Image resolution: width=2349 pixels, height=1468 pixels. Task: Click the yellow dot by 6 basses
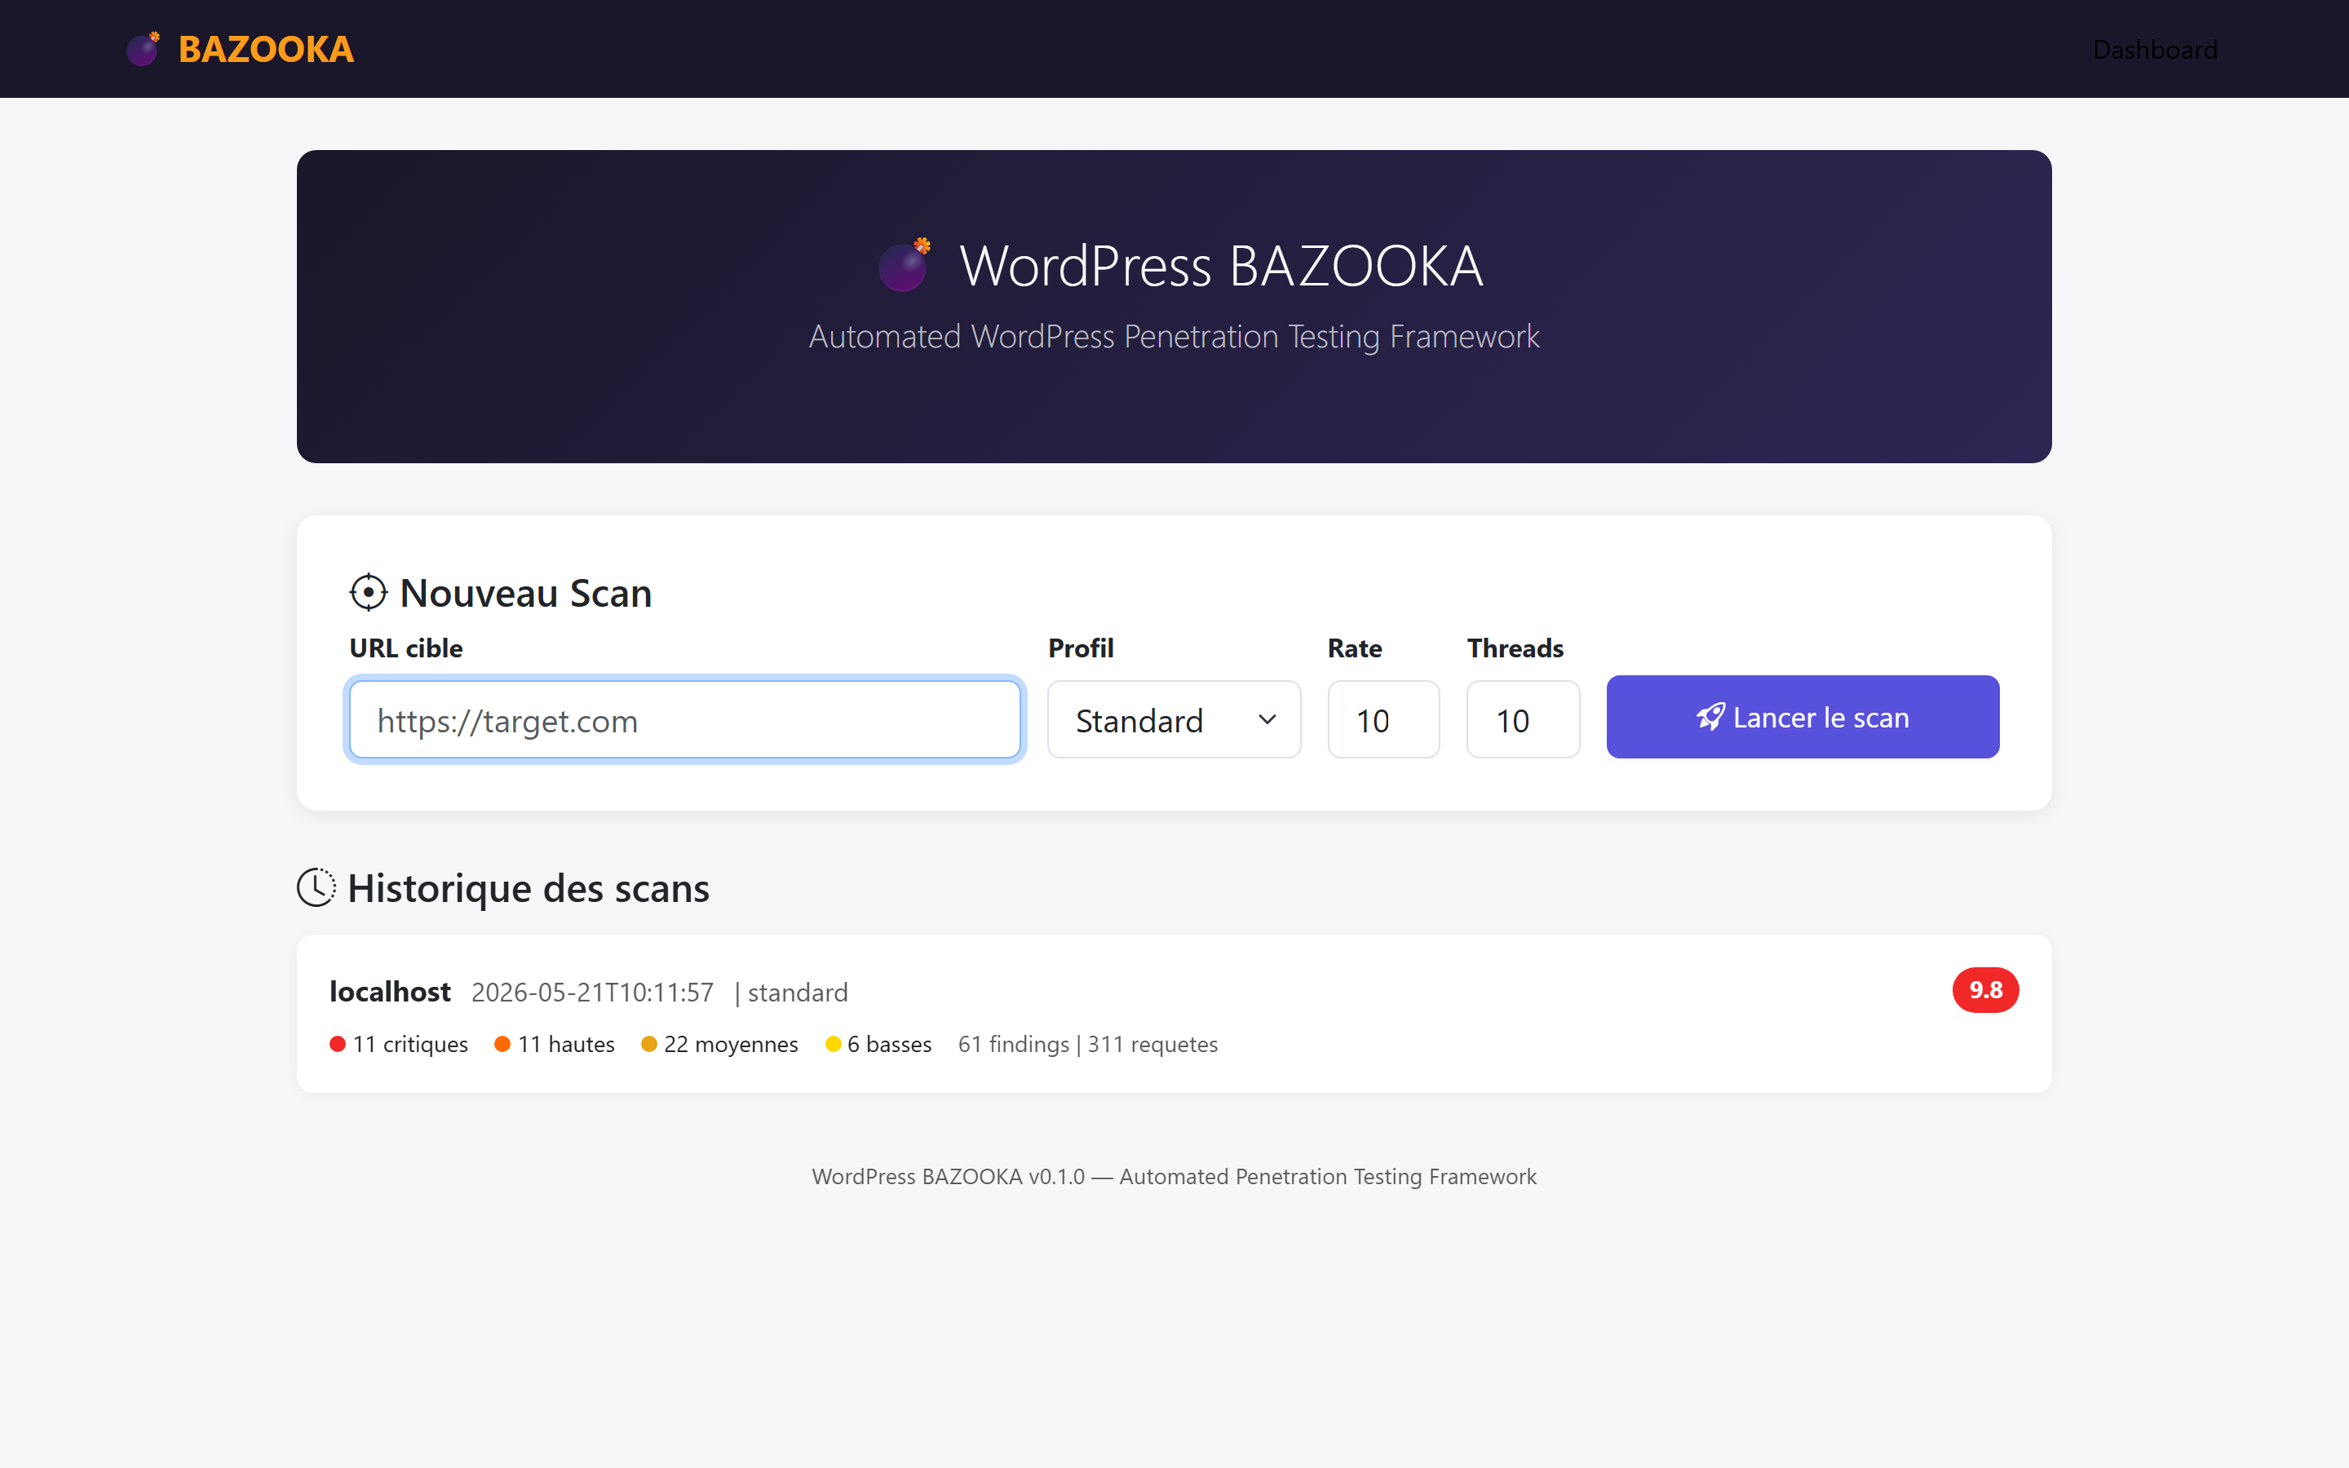point(833,1044)
